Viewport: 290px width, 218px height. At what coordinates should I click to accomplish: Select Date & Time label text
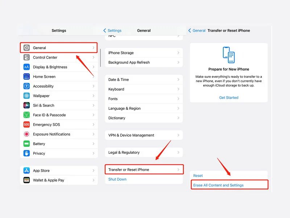(119, 80)
